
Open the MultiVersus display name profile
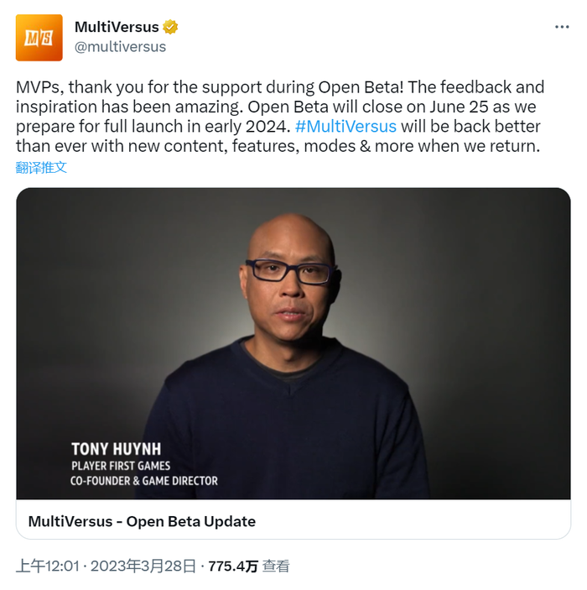117,27
